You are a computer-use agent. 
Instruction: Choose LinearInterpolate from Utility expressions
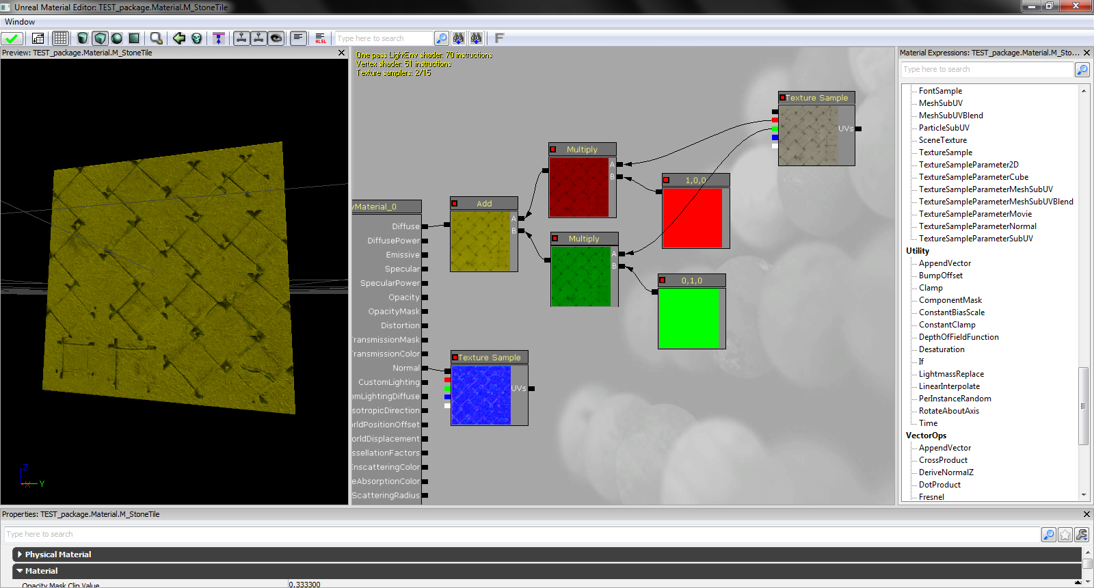point(949,386)
